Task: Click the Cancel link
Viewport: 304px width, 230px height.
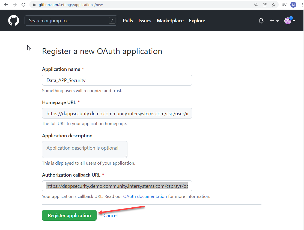Action: [111, 216]
